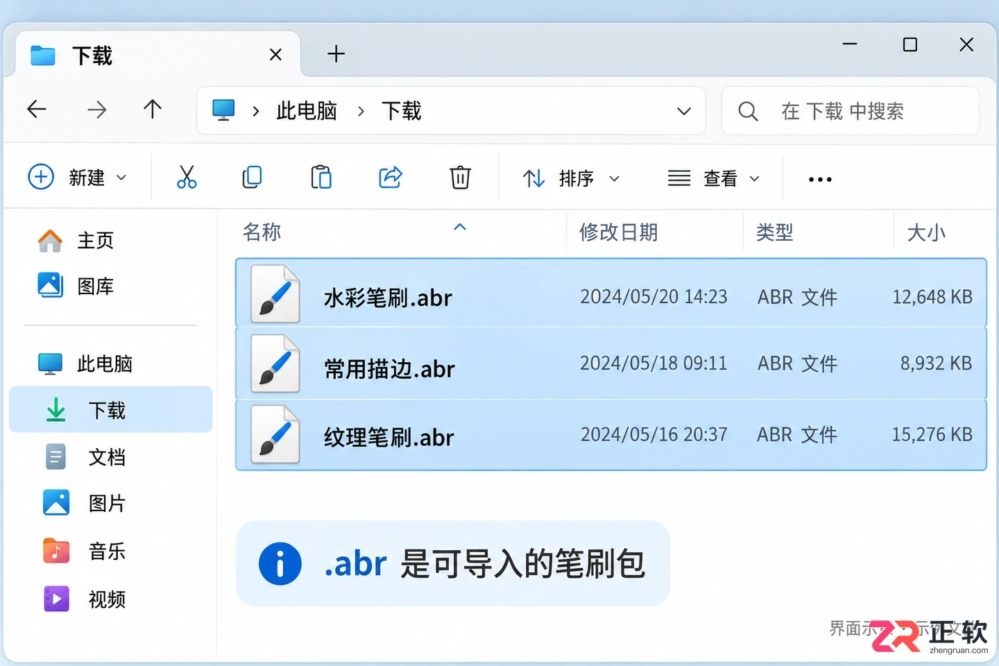Click the Paste clipboard icon

click(321, 178)
